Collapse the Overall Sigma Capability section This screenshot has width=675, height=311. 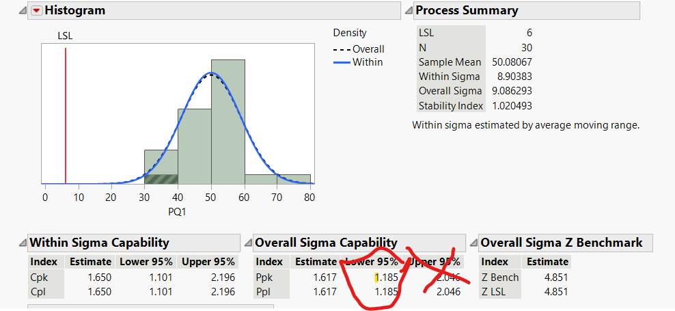[247, 243]
